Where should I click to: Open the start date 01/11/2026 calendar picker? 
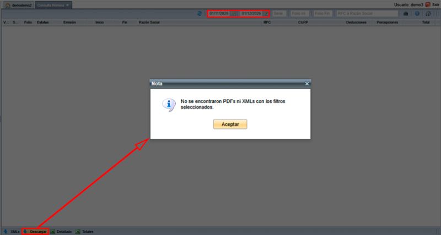[234, 13]
